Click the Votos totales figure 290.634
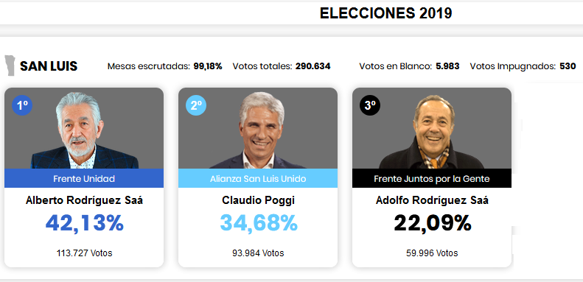 click(x=313, y=66)
